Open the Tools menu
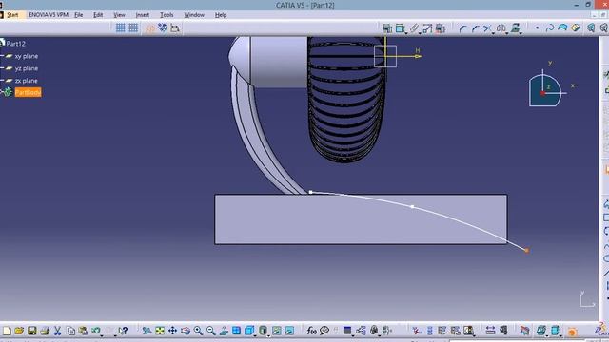 click(167, 15)
